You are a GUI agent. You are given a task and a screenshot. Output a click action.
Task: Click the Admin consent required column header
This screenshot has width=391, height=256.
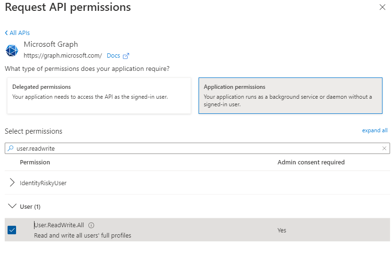click(x=311, y=162)
